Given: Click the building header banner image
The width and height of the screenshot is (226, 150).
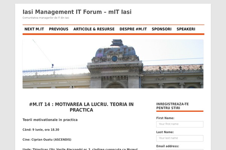Looking at the screenshot, I should tap(113, 64).
